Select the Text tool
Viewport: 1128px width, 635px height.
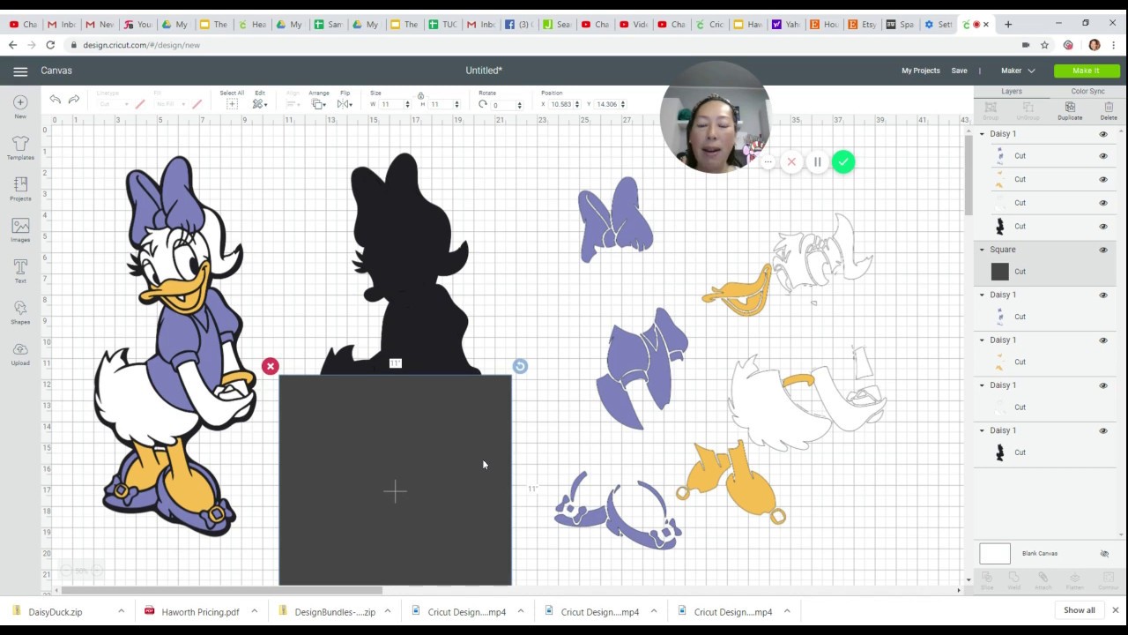[20, 271]
